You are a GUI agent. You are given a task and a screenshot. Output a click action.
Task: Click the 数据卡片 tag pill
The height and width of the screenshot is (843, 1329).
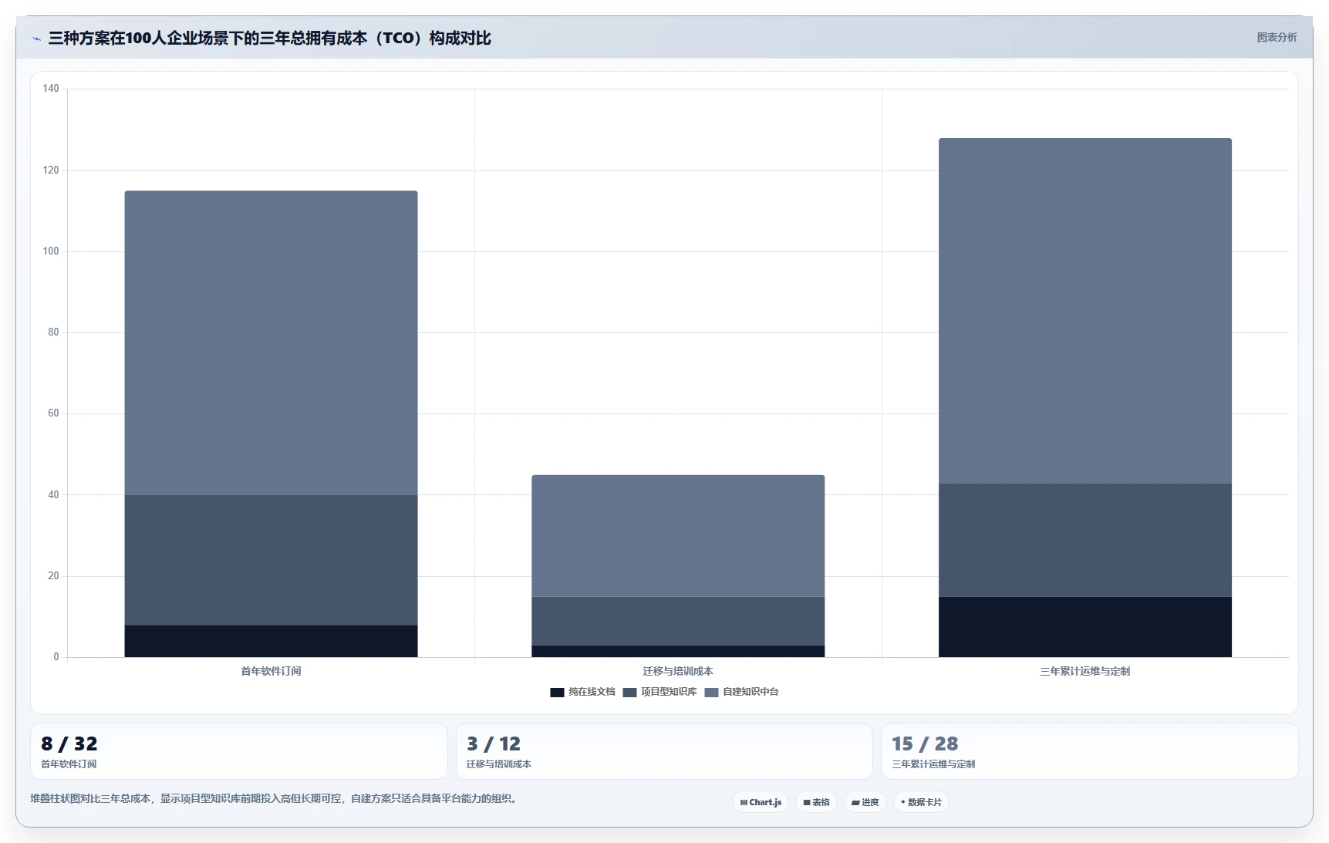921,802
